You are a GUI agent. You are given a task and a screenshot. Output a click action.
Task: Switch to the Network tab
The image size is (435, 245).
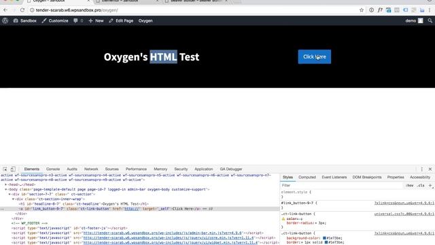[91, 169]
